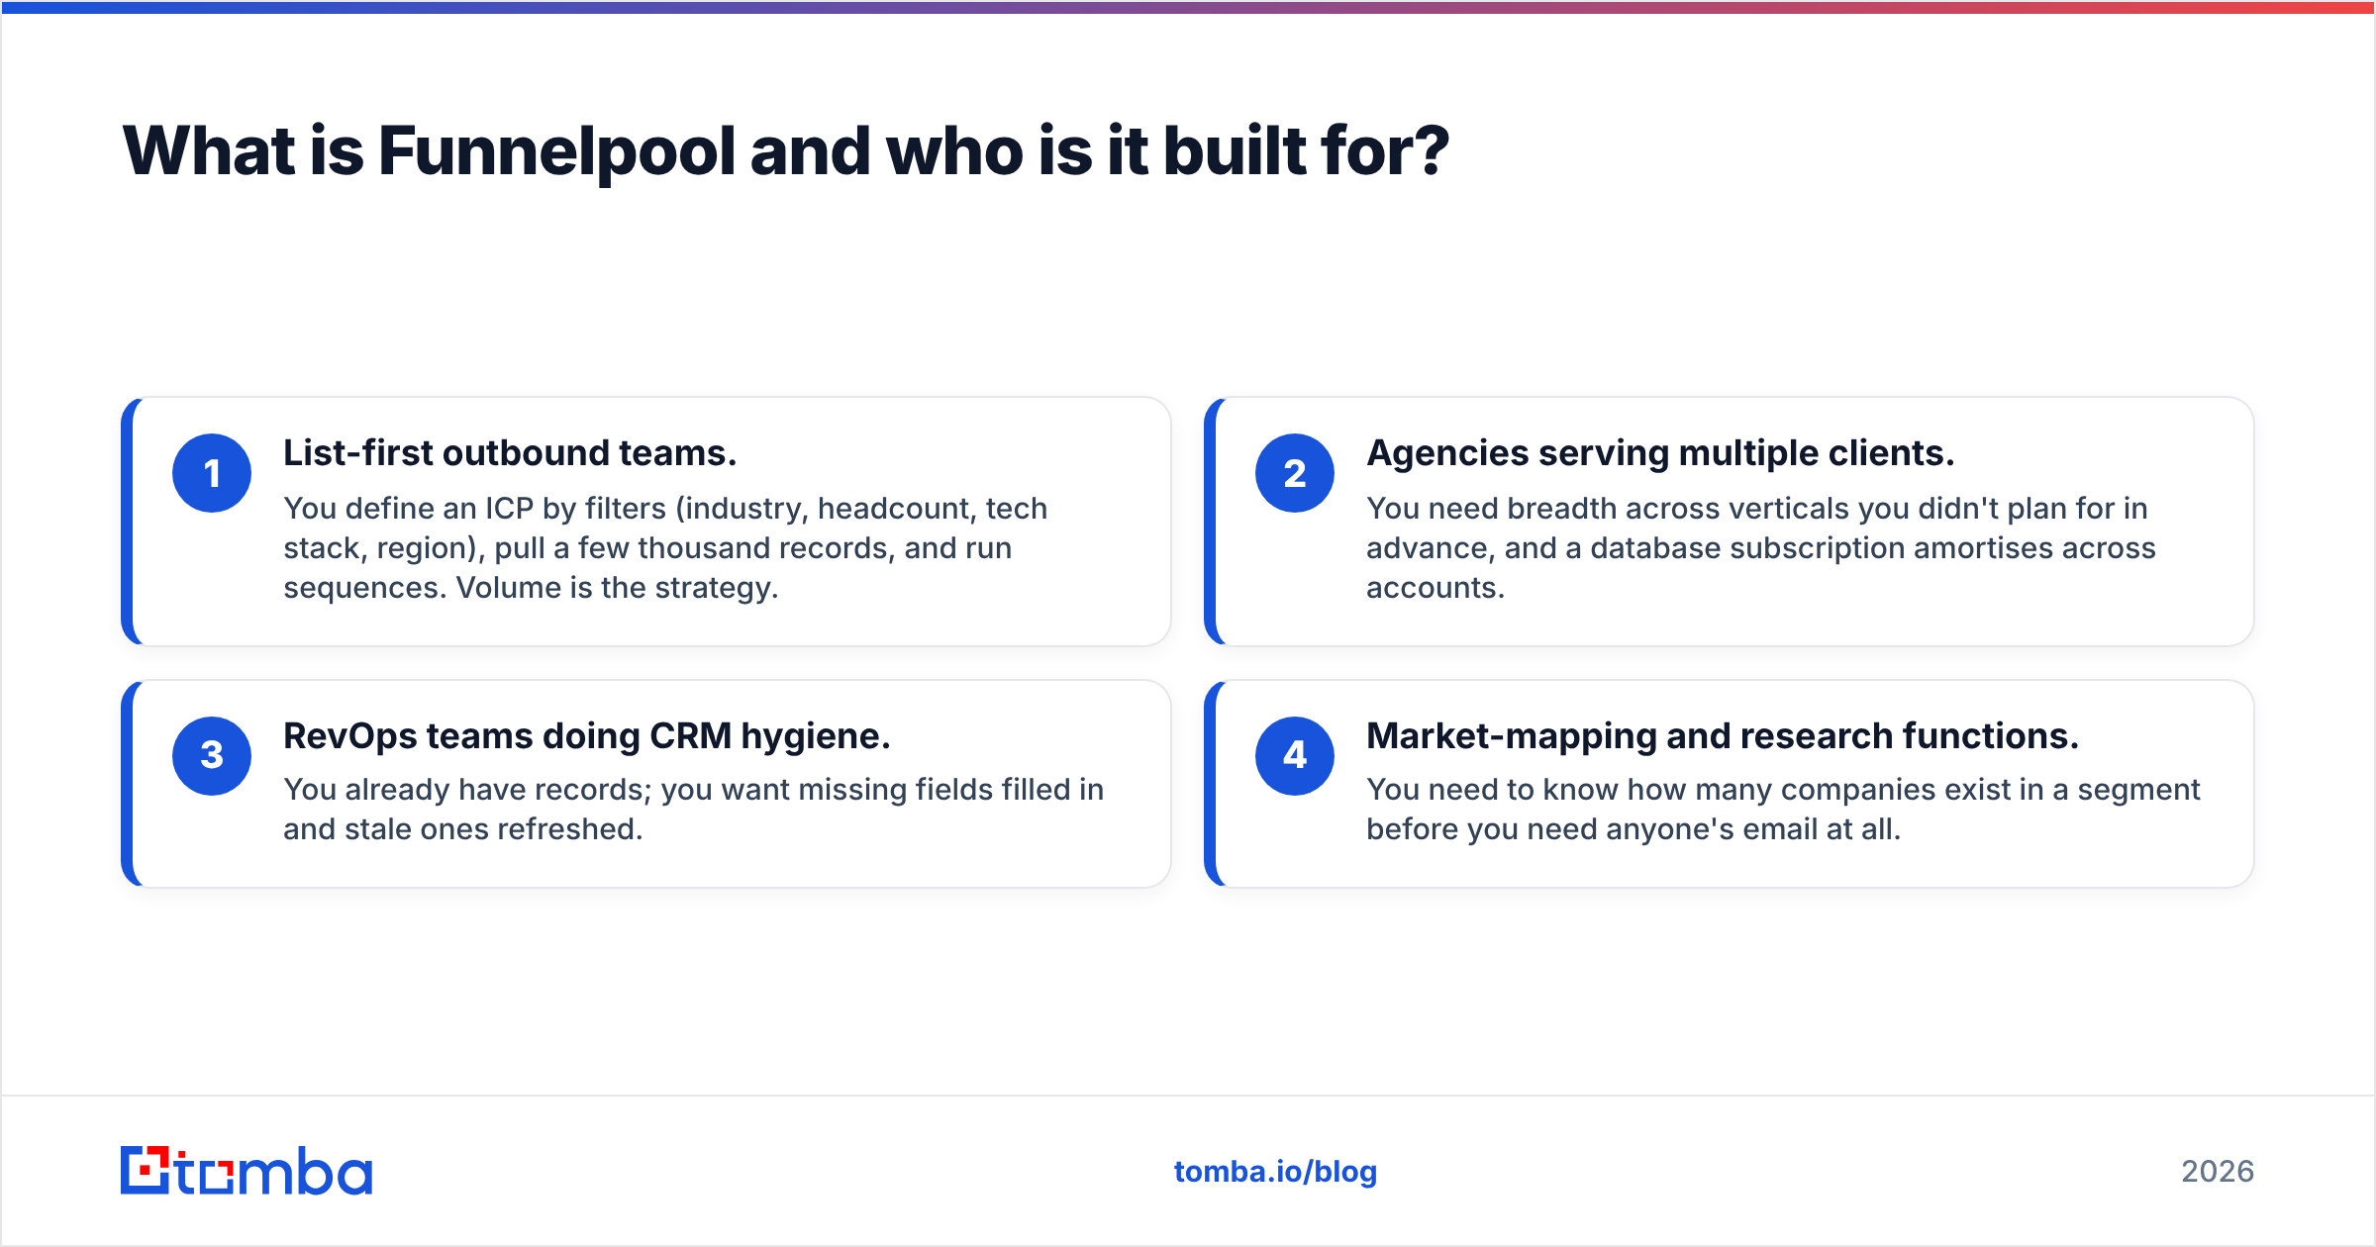The height and width of the screenshot is (1247, 2376).
Task: Click 'RevOps teams doing CRM hygiene.' title
Action: click(587, 735)
